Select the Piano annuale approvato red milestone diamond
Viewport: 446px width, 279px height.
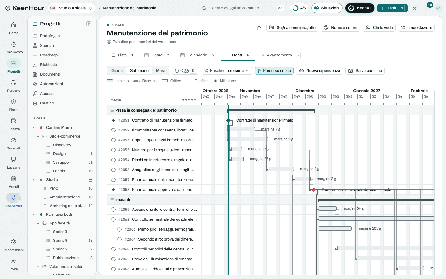pyautogui.click(x=314, y=190)
